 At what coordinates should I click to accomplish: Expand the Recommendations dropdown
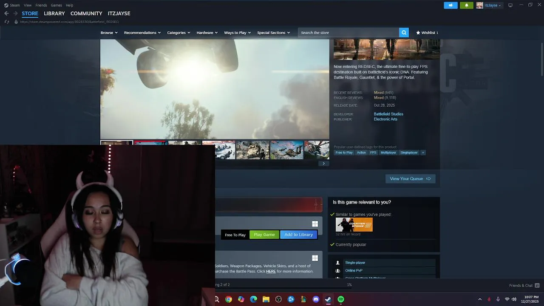click(142, 33)
